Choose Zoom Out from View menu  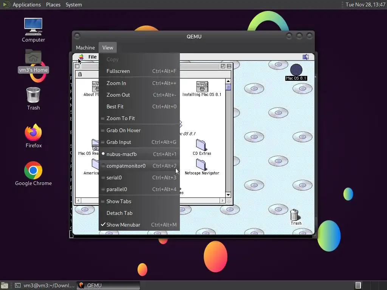point(139,95)
